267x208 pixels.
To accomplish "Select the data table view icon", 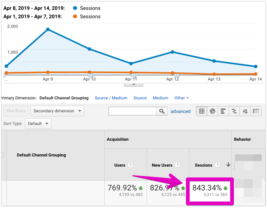I will pos(202,111).
